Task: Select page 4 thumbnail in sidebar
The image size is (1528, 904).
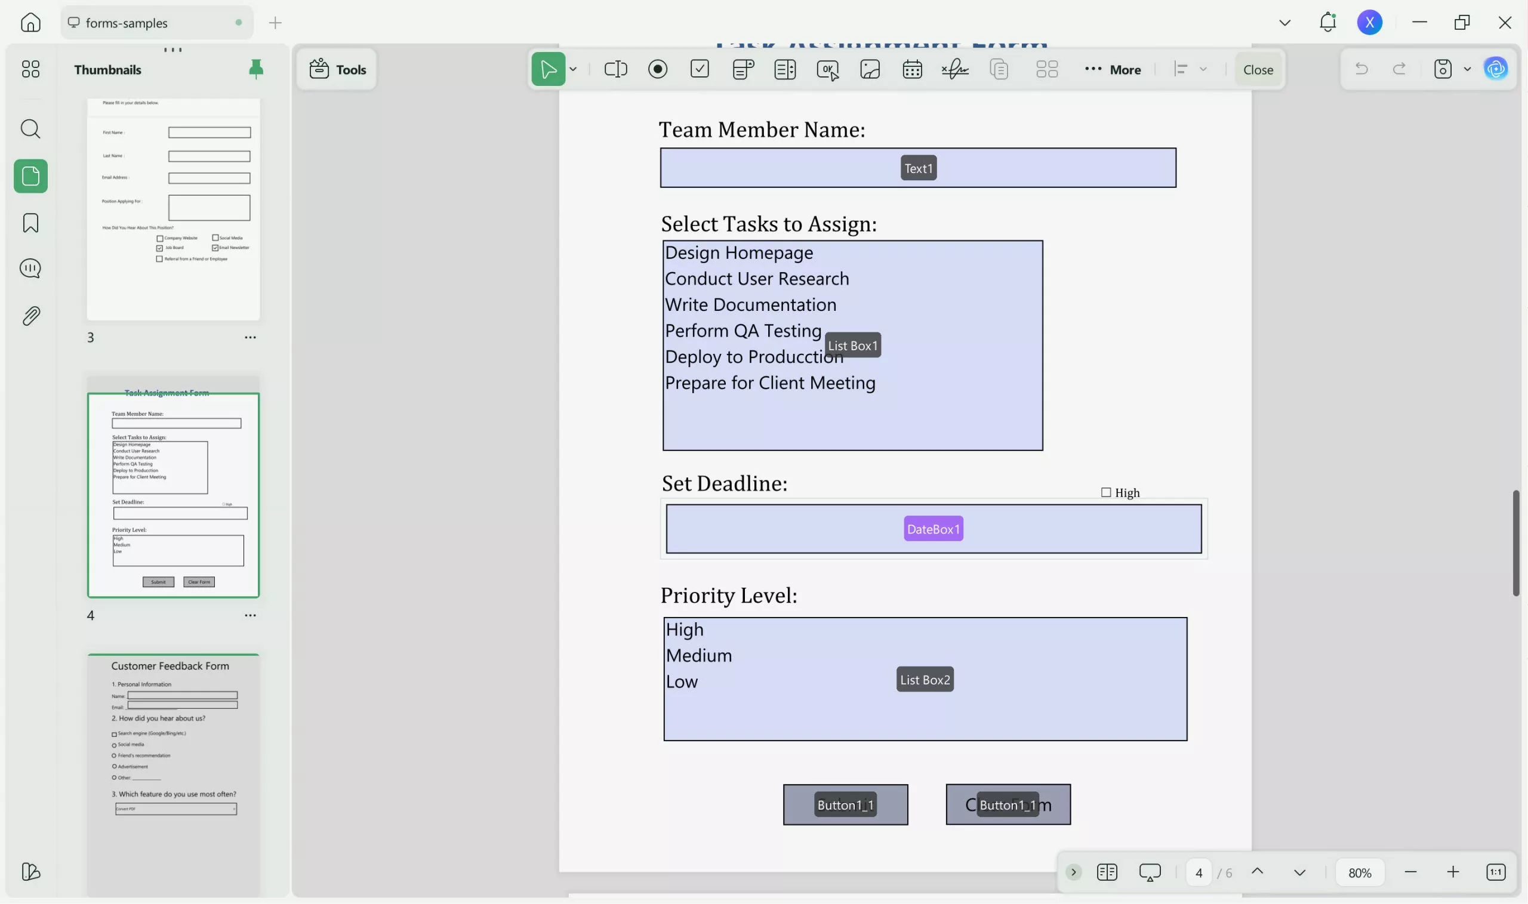Action: [x=173, y=495]
